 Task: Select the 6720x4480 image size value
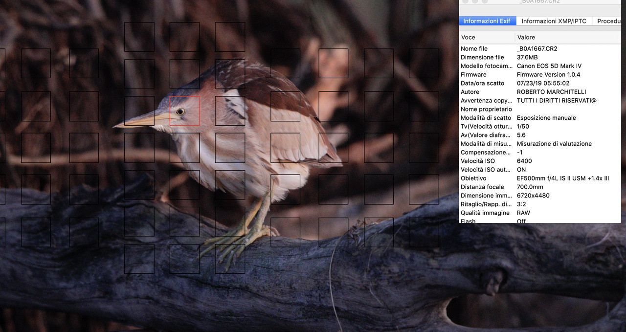(x=533, y=196)
